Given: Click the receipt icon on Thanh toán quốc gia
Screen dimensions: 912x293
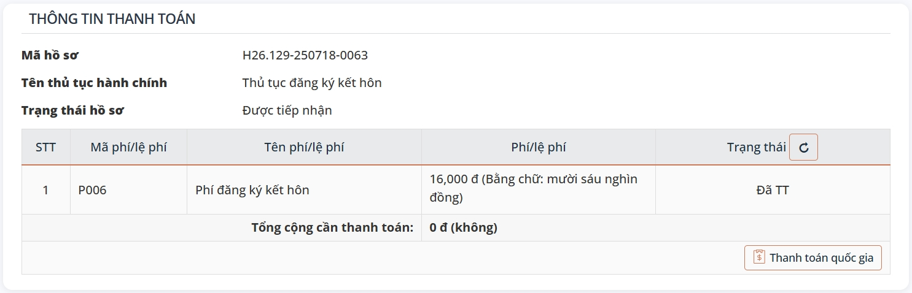Looking at the screenshot, I should tap(759, 257).
